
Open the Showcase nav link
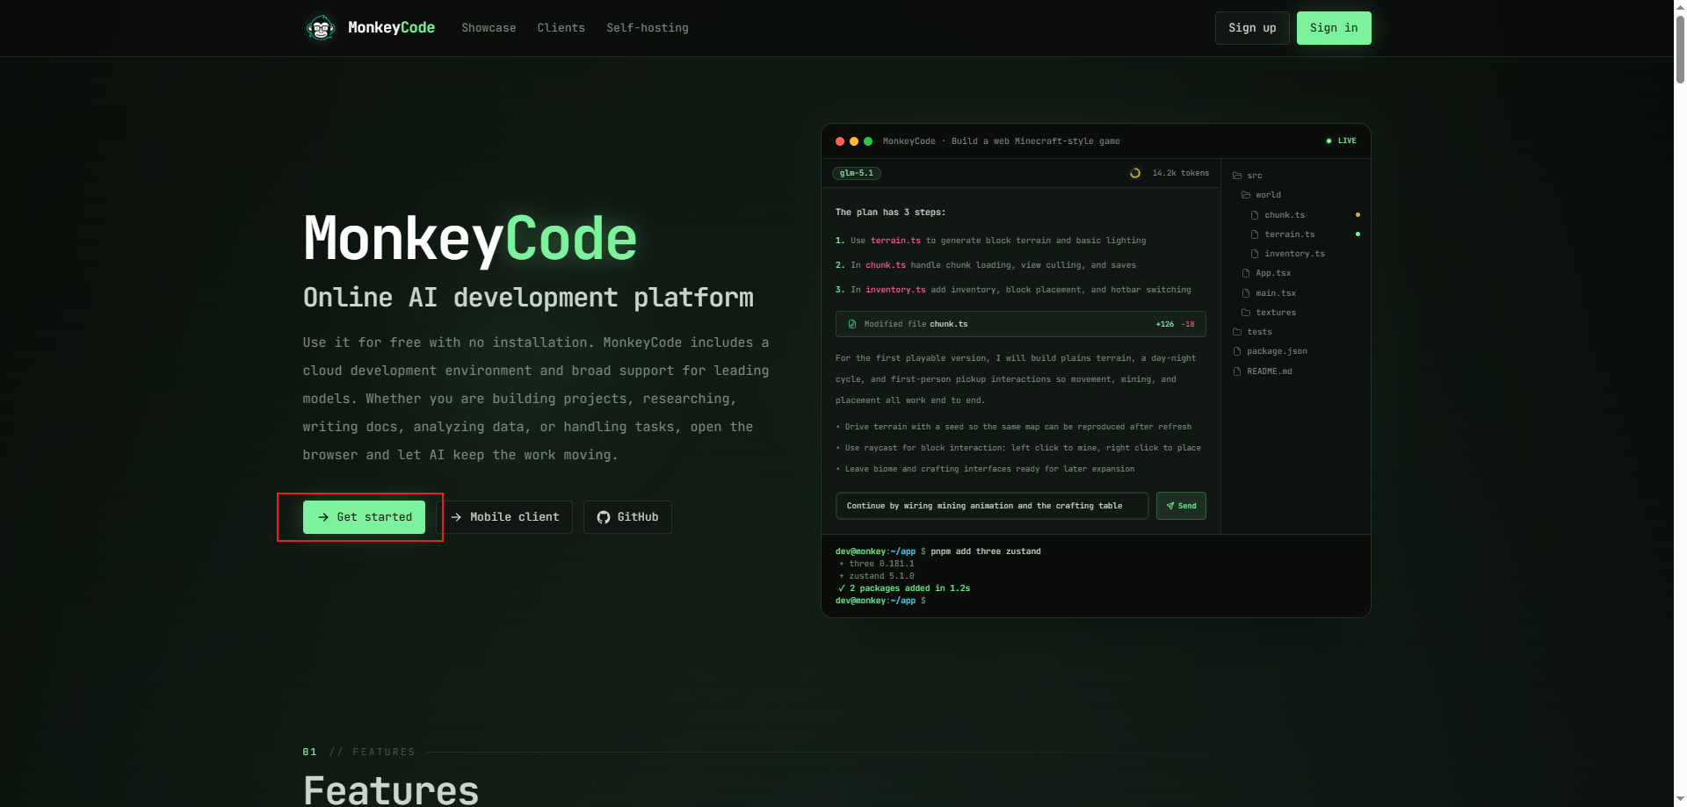489,28
